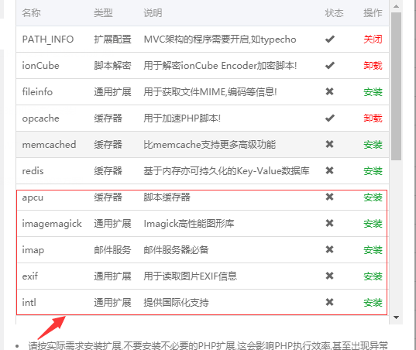Click the checkmark status icon for ionCube
The image size is (416, 350).
pos(330,66)
